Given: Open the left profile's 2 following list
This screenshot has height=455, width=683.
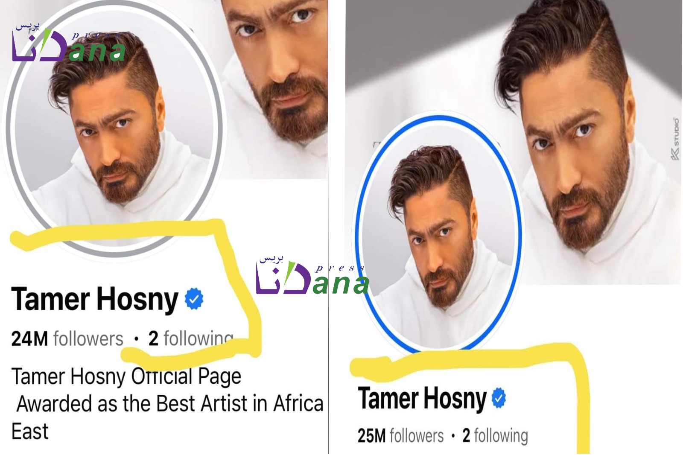Looking at the screenshot, I should pos(191,338).
